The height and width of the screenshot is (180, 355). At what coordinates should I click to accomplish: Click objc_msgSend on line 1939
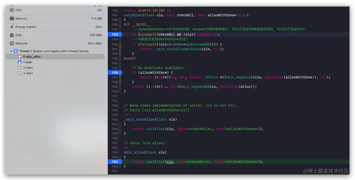coord(193,86)
